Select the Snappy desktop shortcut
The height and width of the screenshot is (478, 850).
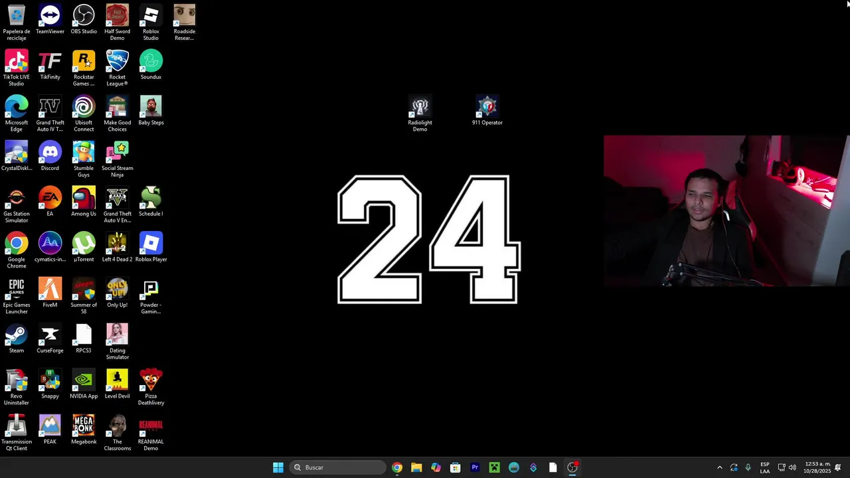(50, 384)
